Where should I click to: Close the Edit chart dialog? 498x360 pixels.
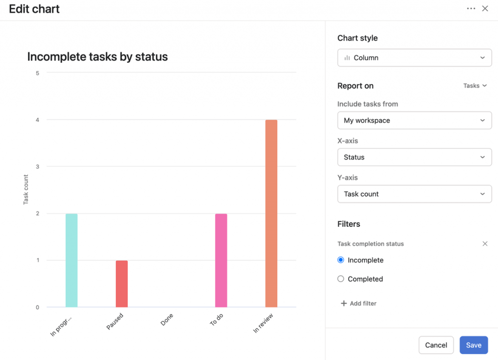point(485,9)
